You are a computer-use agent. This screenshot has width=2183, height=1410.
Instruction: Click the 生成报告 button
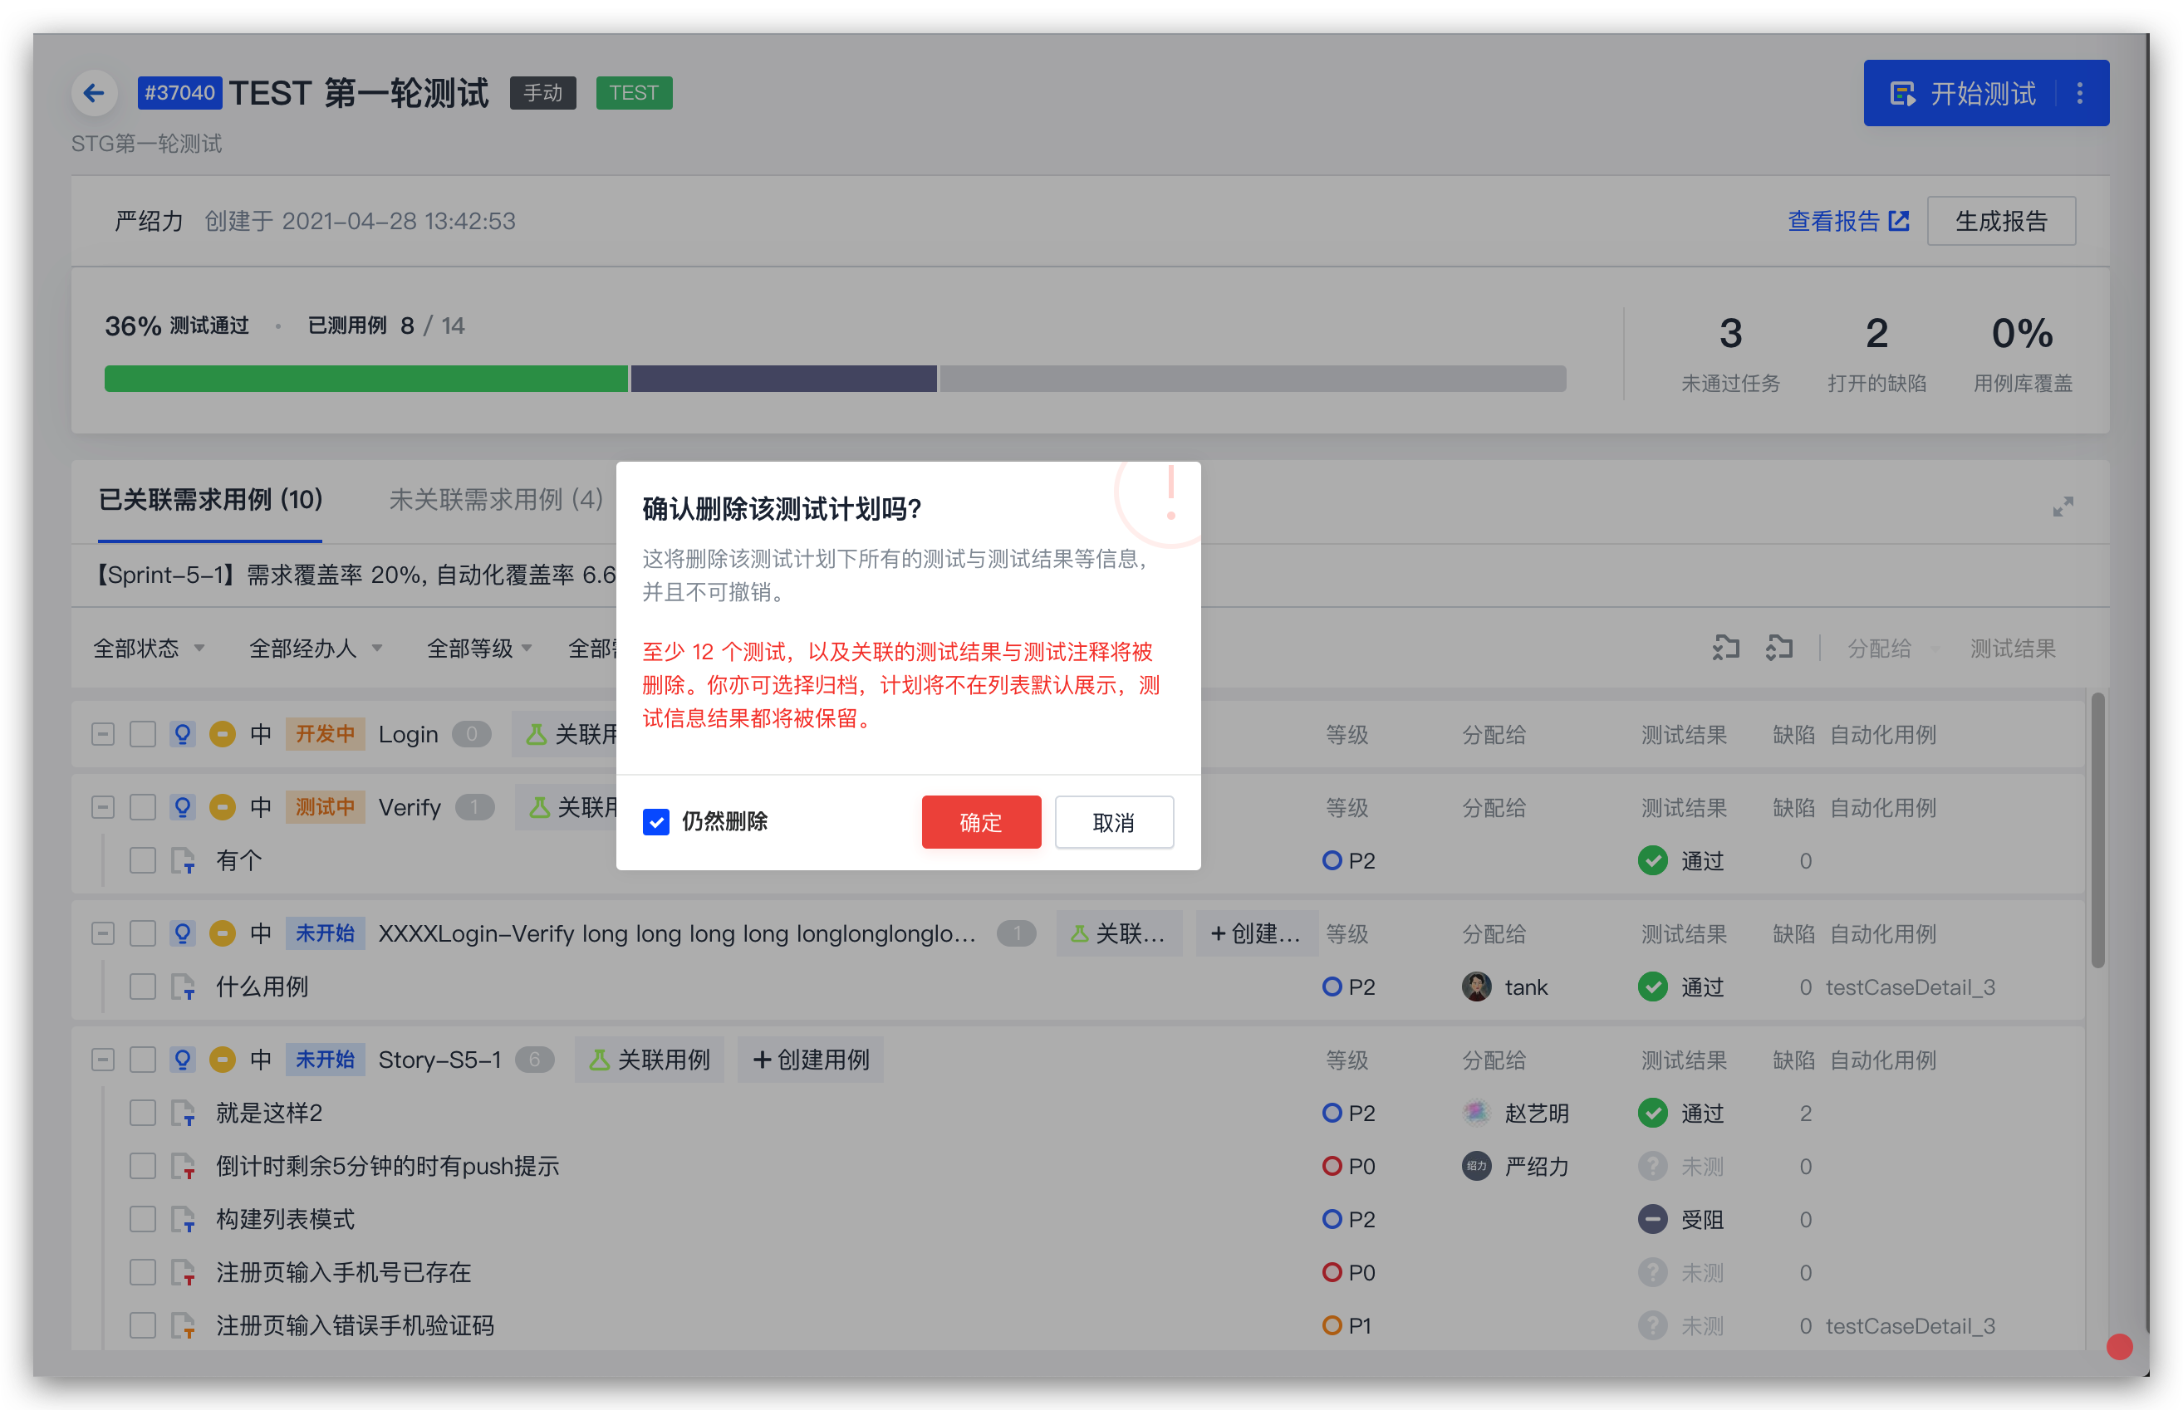(x=2001, y=221)
